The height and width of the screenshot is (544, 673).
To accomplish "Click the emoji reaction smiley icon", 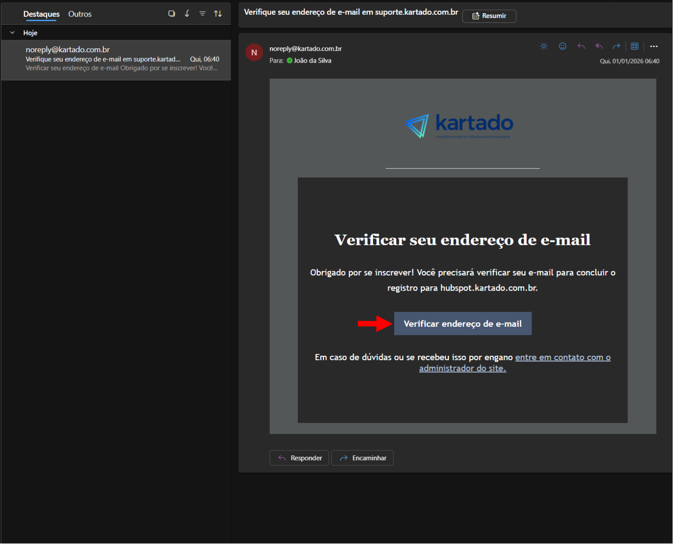I will [562, 46].
